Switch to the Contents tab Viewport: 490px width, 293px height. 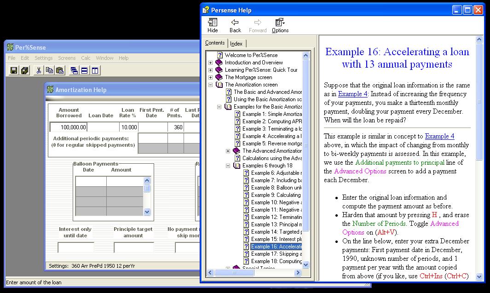click(x=215, y=43)
